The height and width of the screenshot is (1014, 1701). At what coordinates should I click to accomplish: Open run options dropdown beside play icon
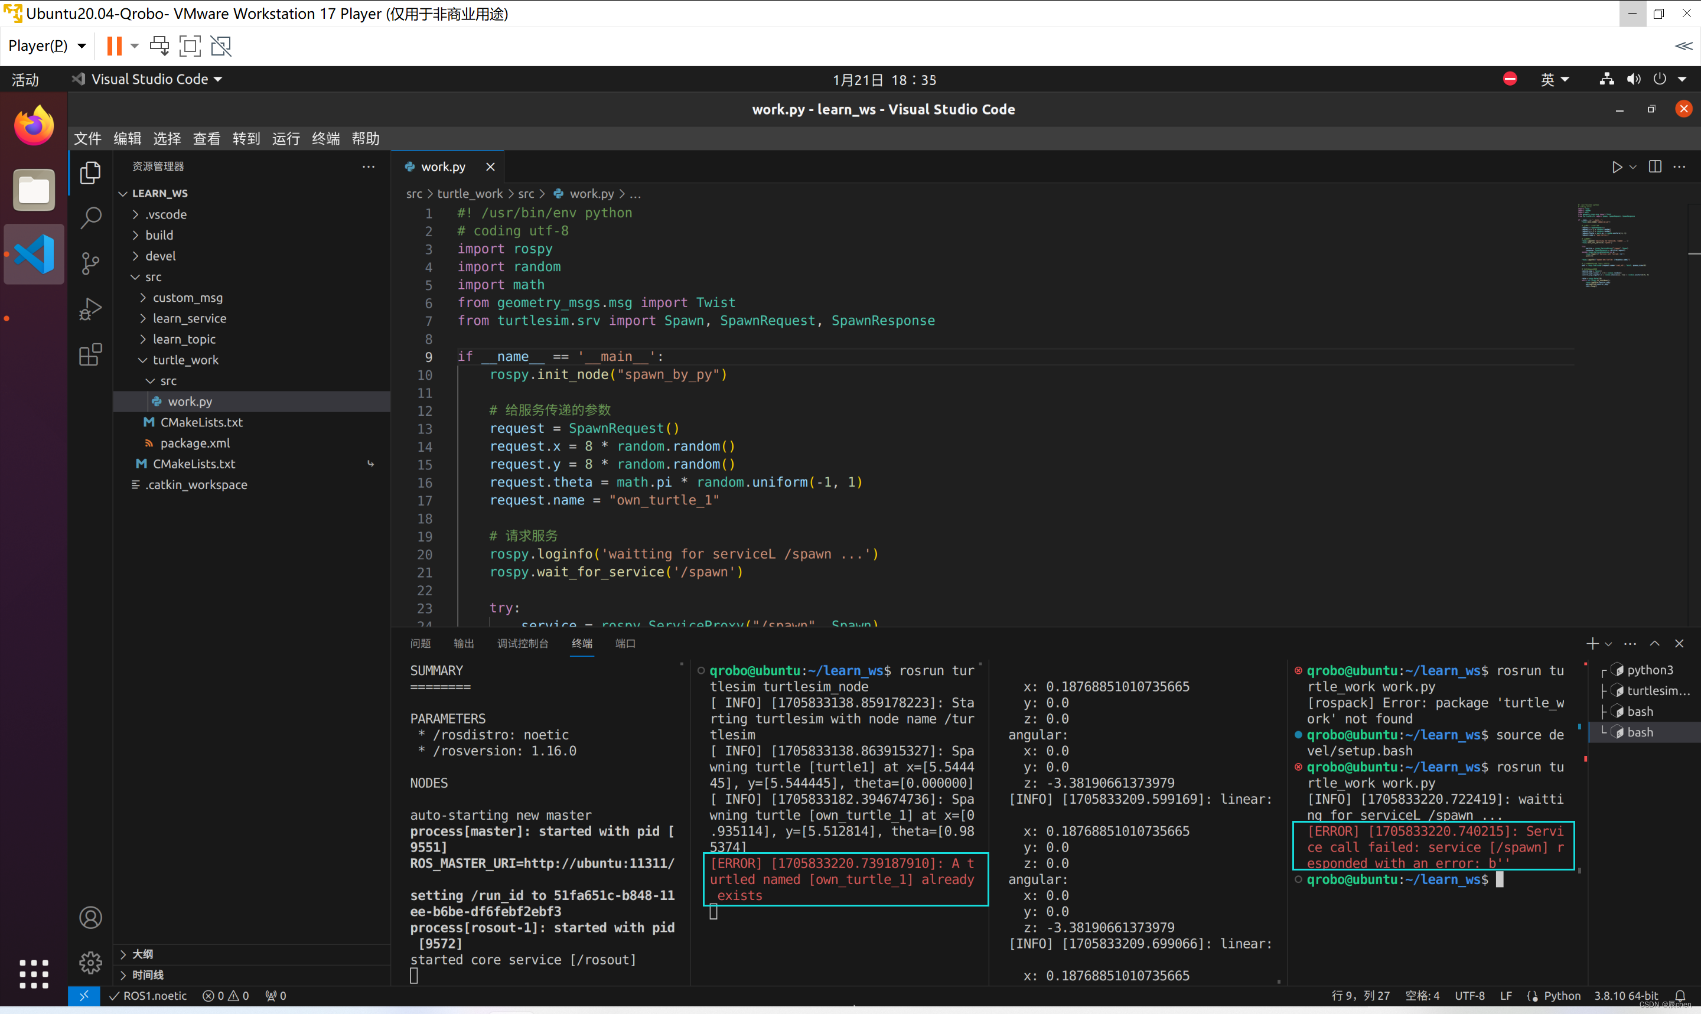(1632, 167)
